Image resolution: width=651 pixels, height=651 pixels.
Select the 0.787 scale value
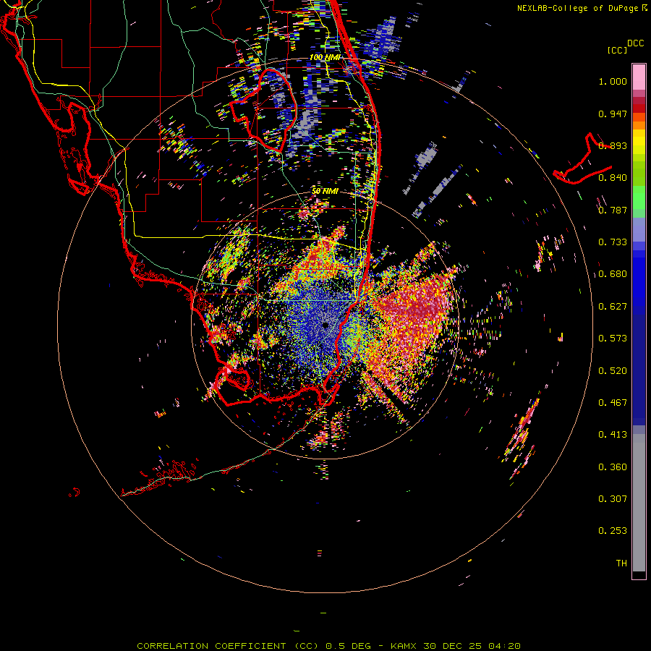613,210
